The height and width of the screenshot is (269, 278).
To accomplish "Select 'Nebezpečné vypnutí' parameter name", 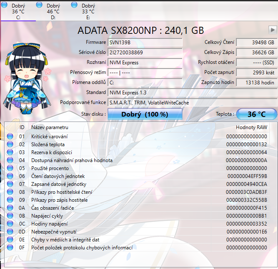I will pos(54,232).
